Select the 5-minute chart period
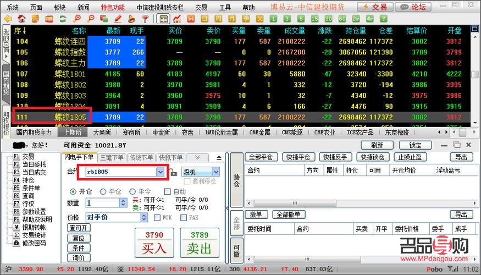The height and width of the screenshot is (275, 481). [x=301, y=19]
